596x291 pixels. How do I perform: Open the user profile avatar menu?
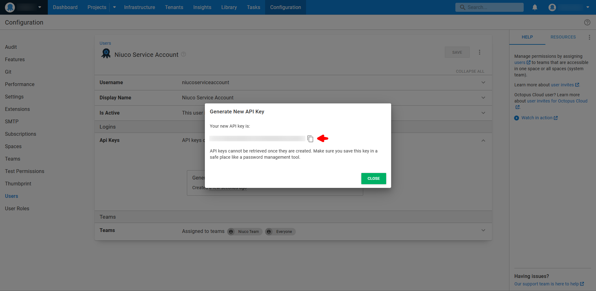click(x=552, y=7)
